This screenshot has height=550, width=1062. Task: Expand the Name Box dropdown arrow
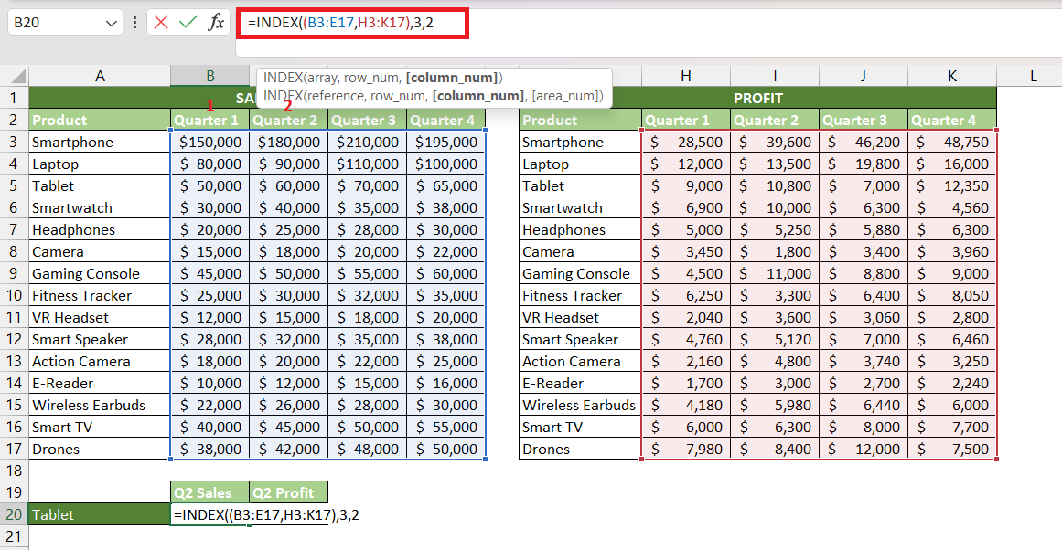coord(112,23)
